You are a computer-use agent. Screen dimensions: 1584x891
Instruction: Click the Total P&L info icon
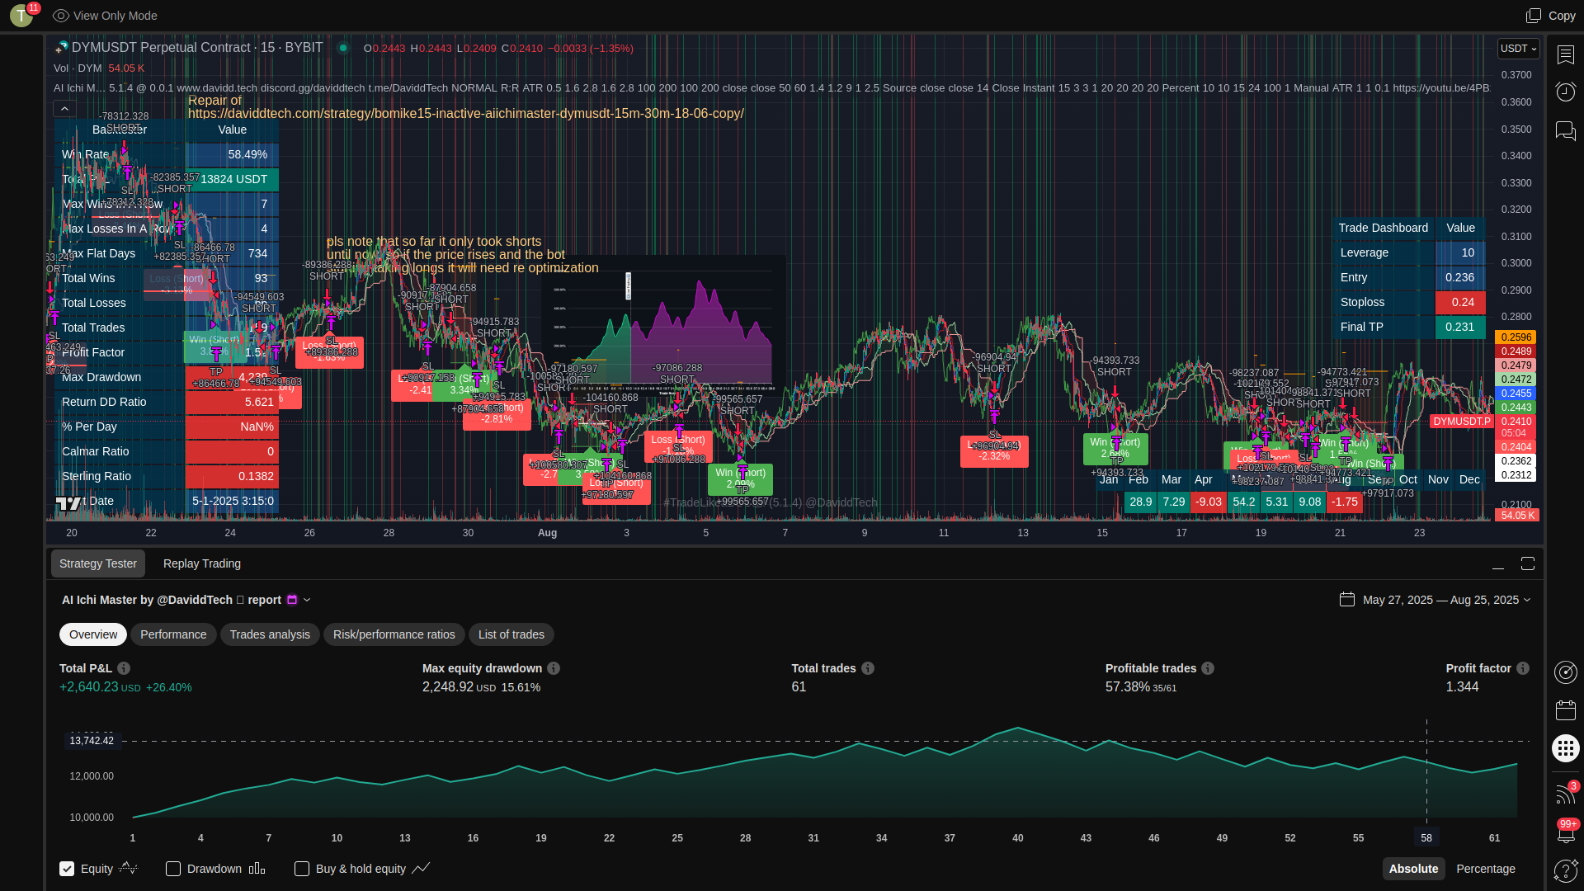pyautogui.click(x=124, y=668)
